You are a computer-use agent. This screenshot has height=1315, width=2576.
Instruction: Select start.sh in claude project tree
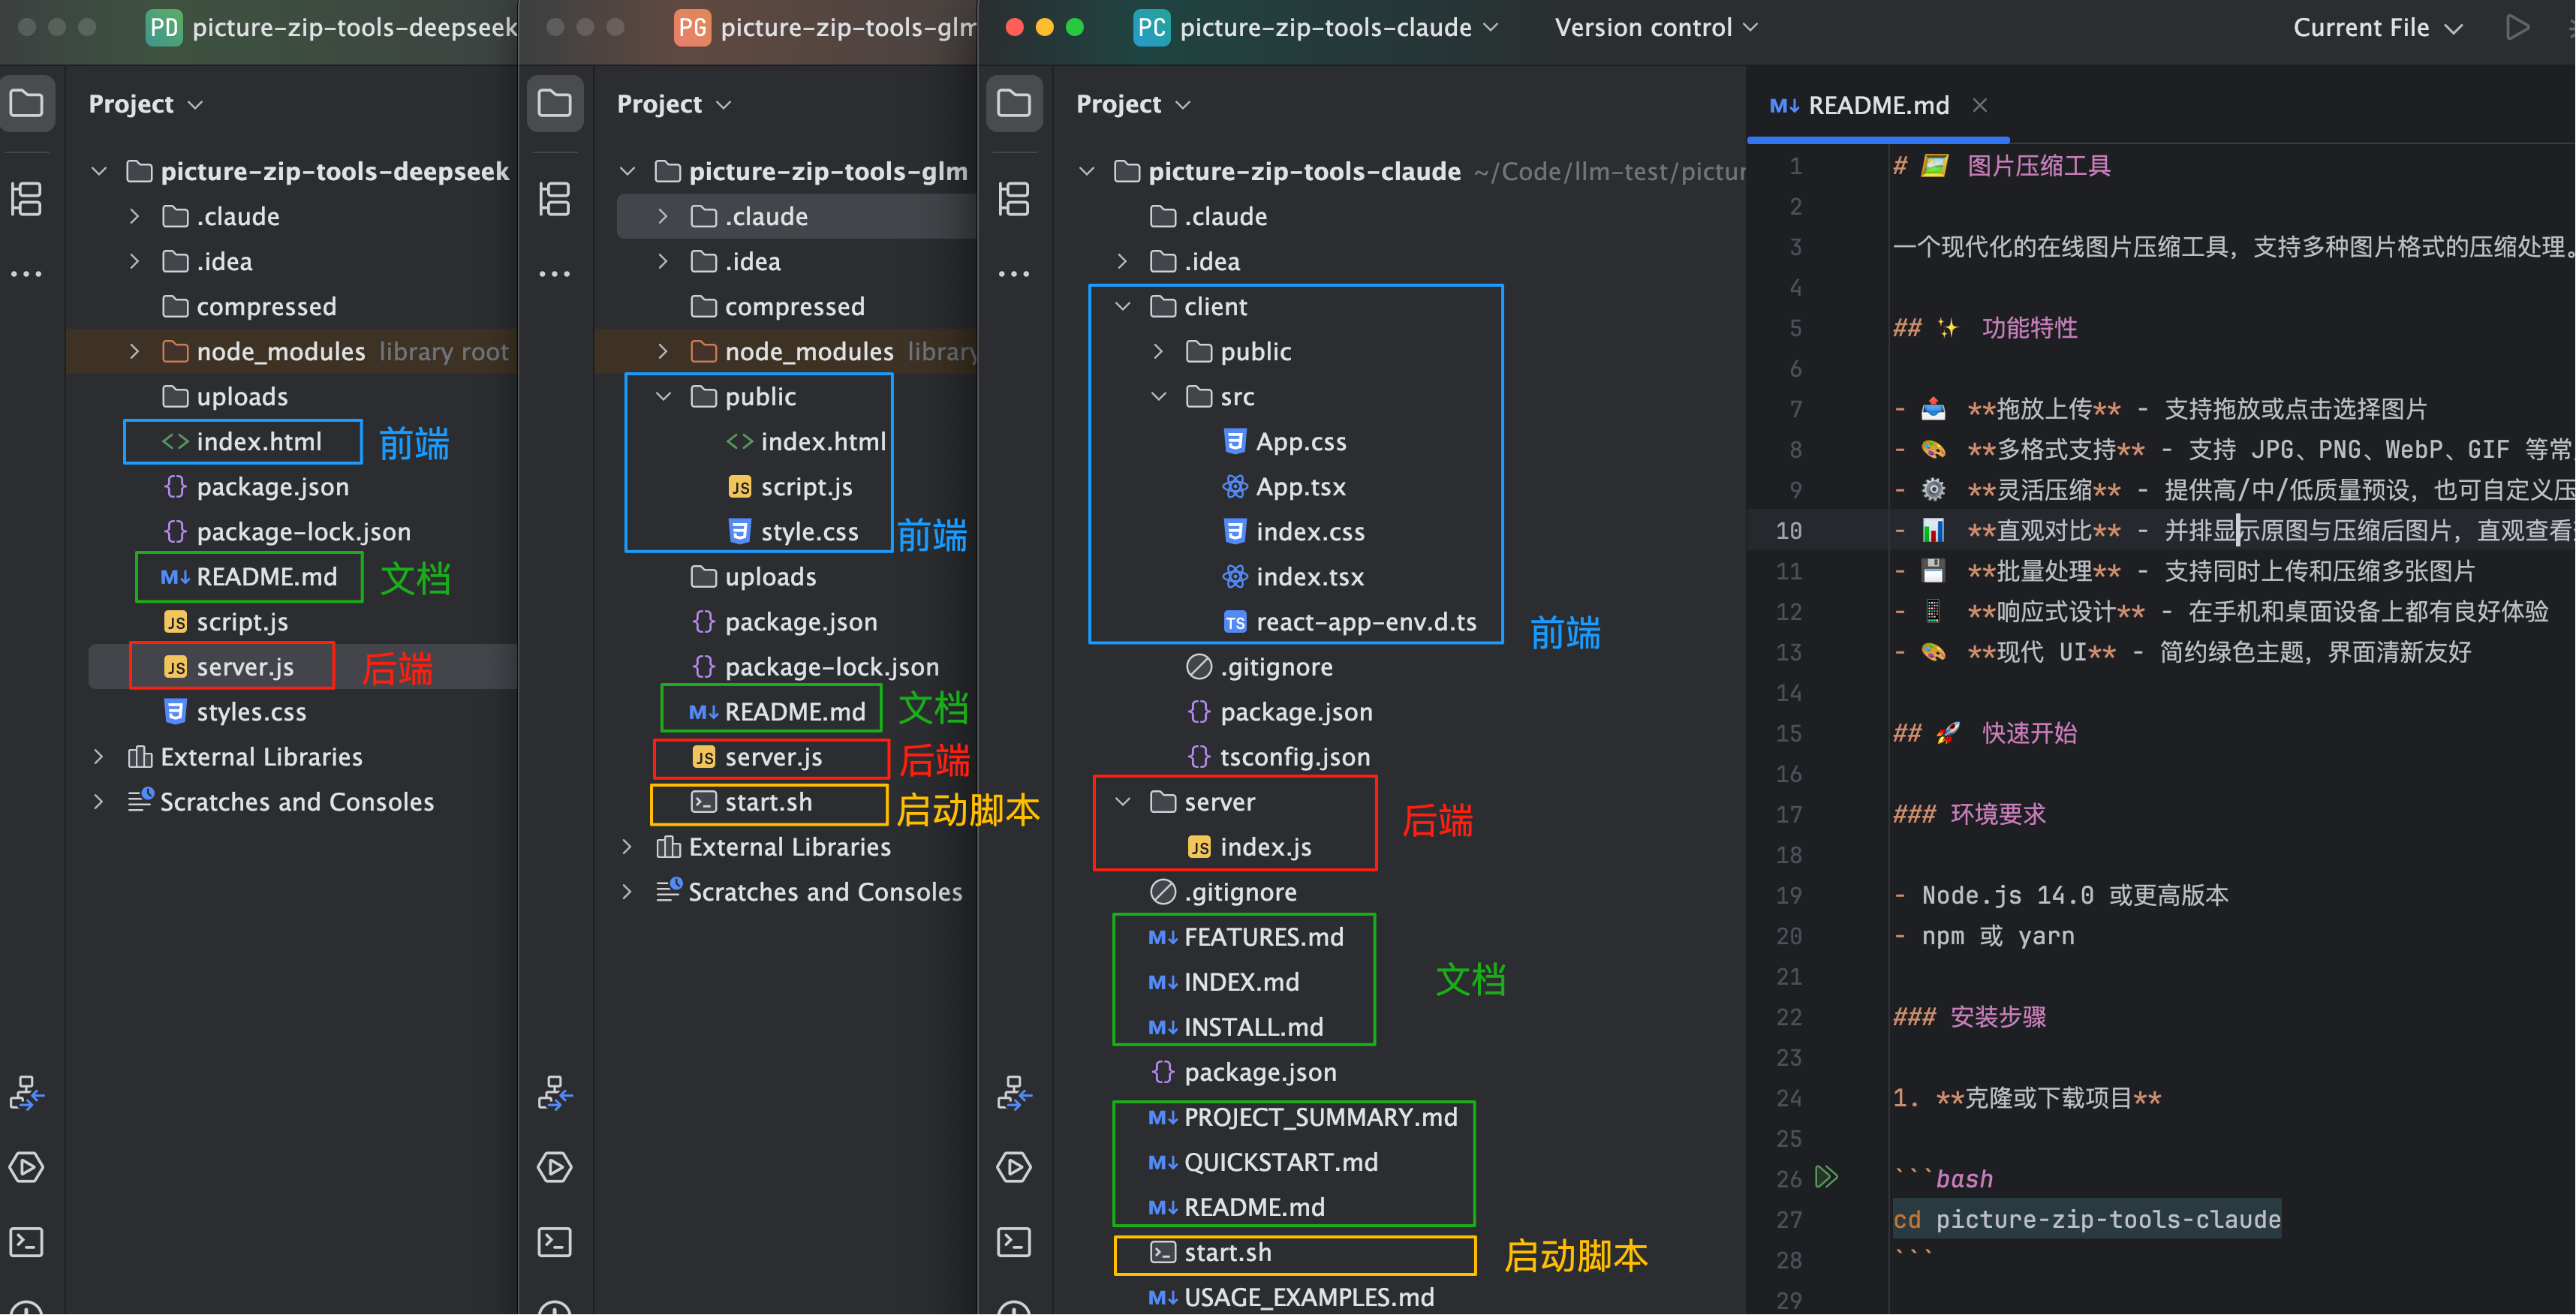pos(1227,1252)
